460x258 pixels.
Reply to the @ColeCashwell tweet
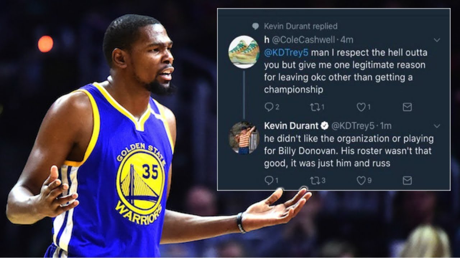tap(269, 107)
